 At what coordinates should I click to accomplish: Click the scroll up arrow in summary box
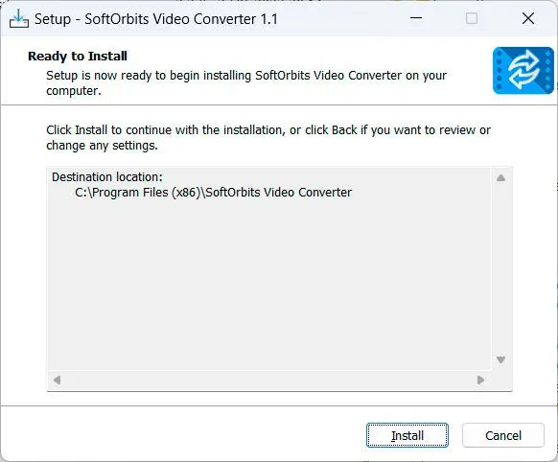pyautogui.click(x=500, y=178)
